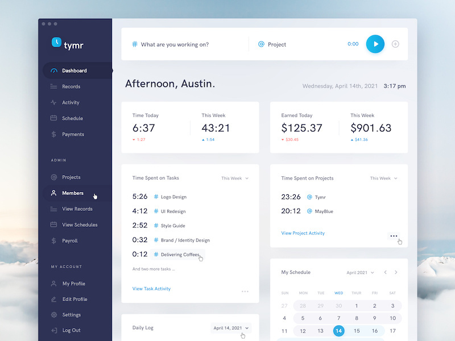Open the Daily Log April 14, 2021 dropdown
Screen dimensions: 455x341
click(231, 328)
